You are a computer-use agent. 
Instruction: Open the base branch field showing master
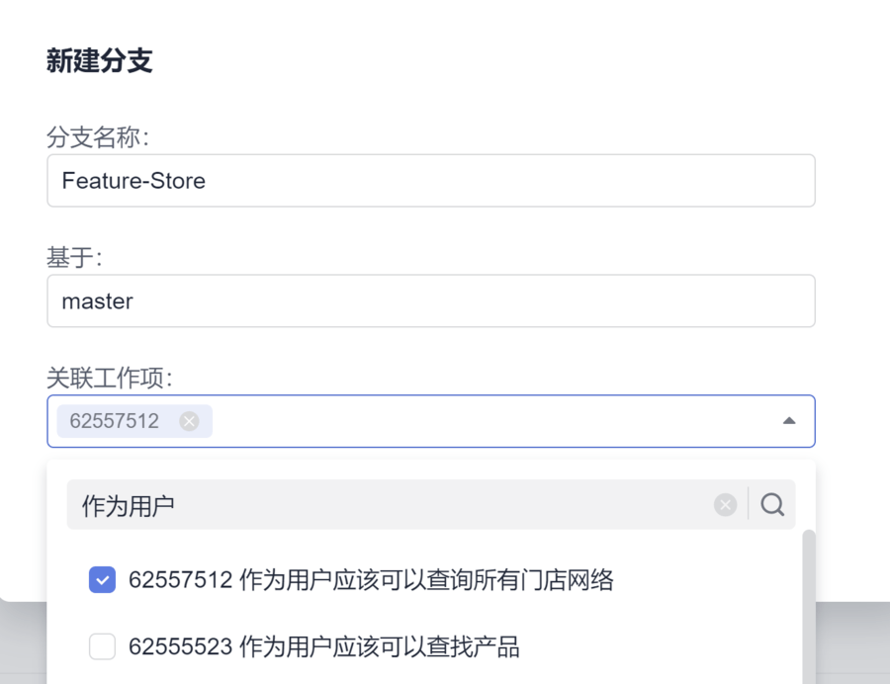pos(430,300)
